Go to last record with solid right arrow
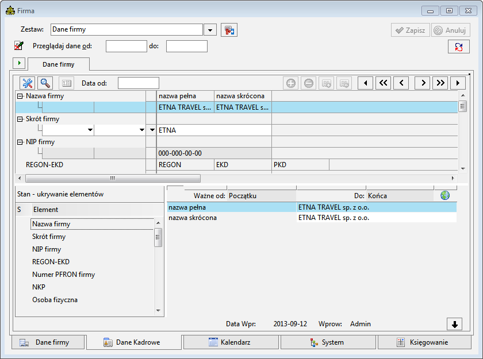 (x=458, y=83)
